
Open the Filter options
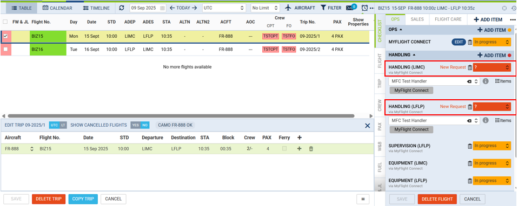[x=331, y=8]
